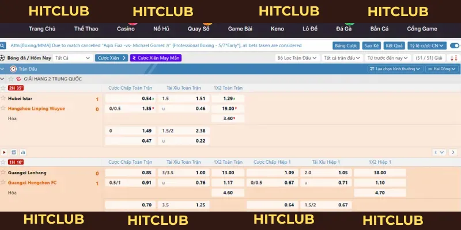Click the Lựa chọn bình thường filter icon

click(372, 69)
